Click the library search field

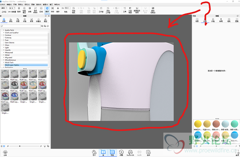(20, 26)
